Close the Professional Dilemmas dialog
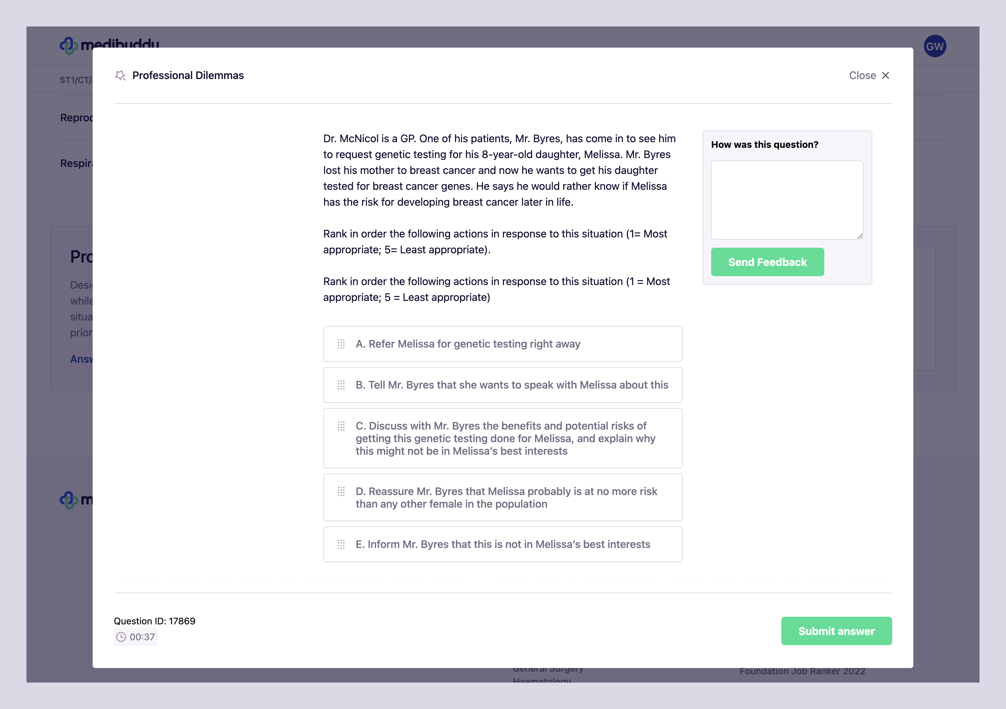The width and height of the screenshot is (1006, 709). [x=869, y=75]
